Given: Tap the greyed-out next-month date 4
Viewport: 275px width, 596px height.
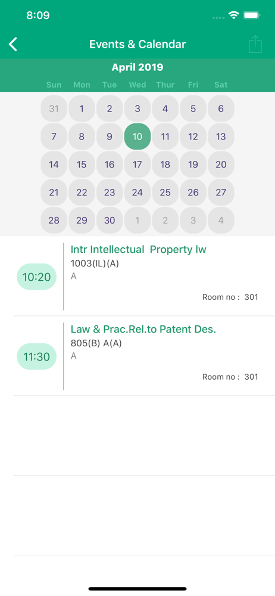Looking at the screenshot, I should coord(221,221).
